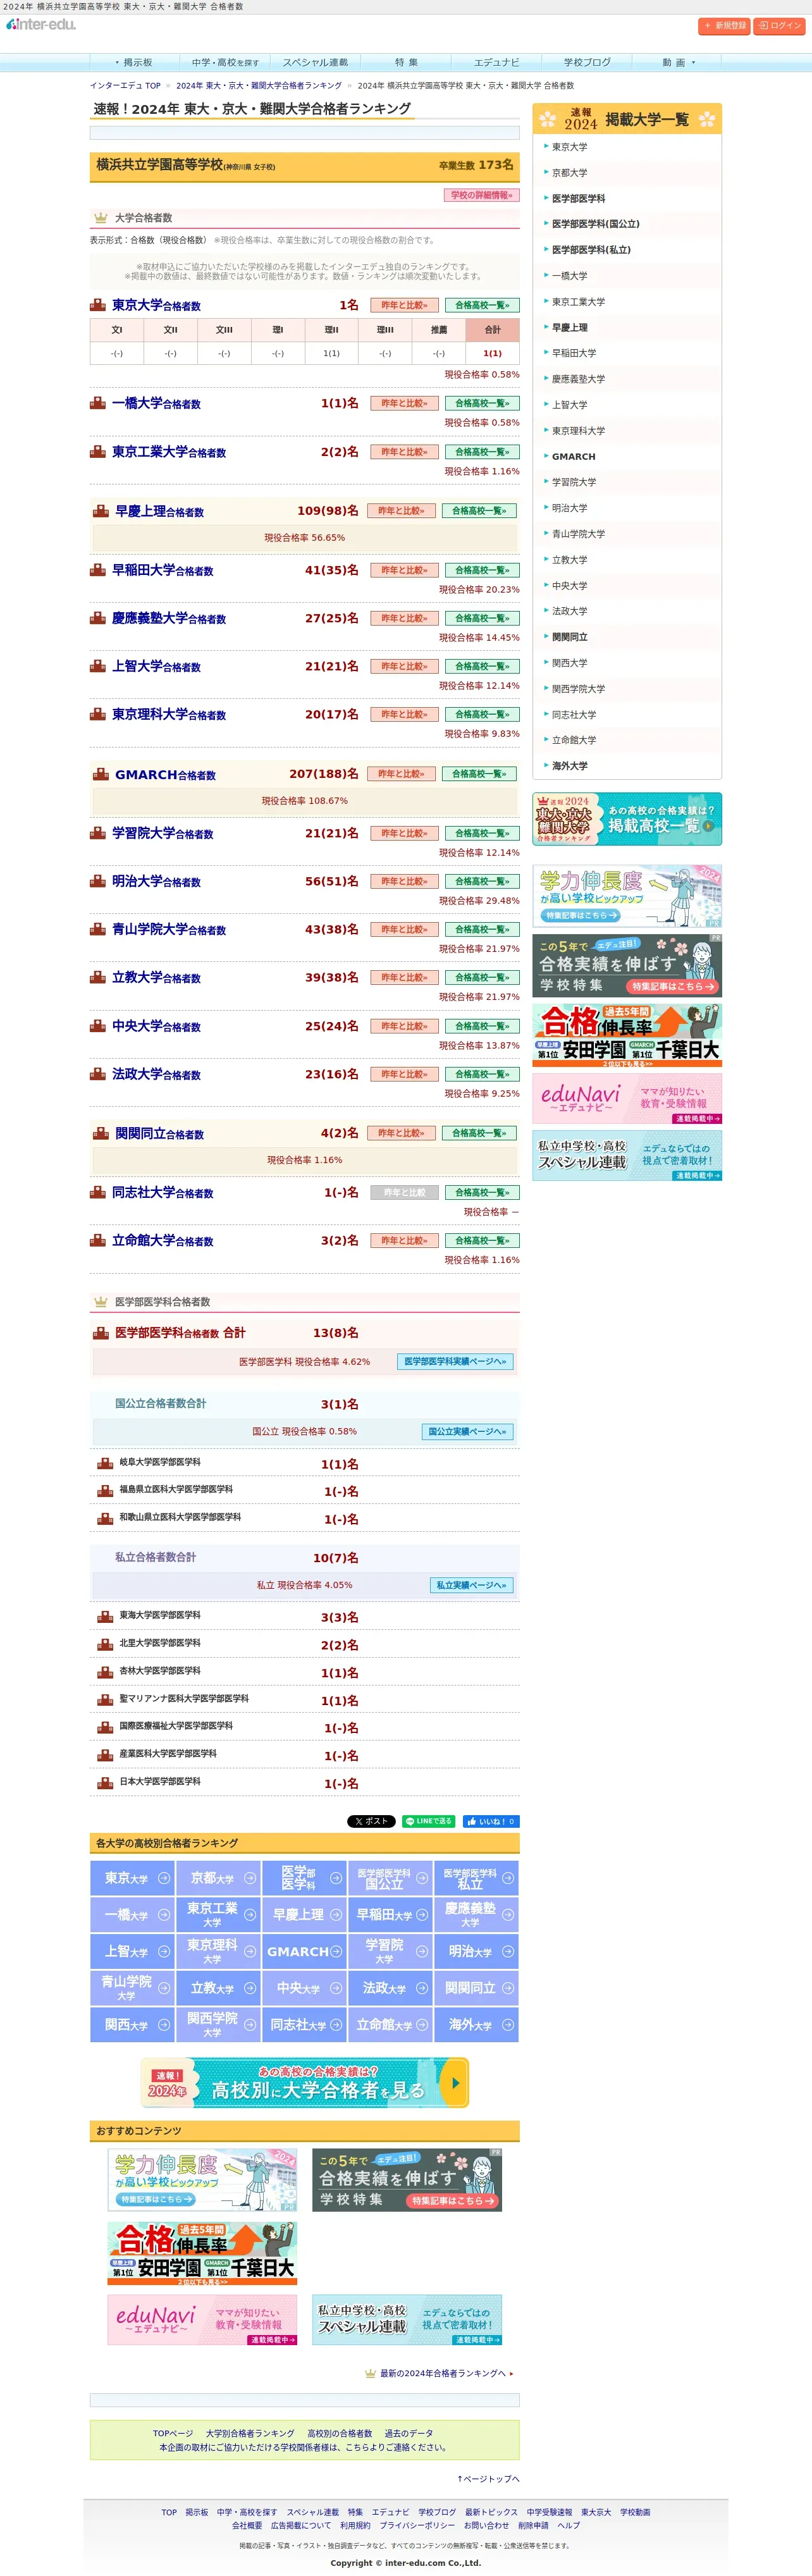The image size is (812, 2576).
Task: Click 昨年と比較 for GMARCH
Action: [x=401, y=774]
